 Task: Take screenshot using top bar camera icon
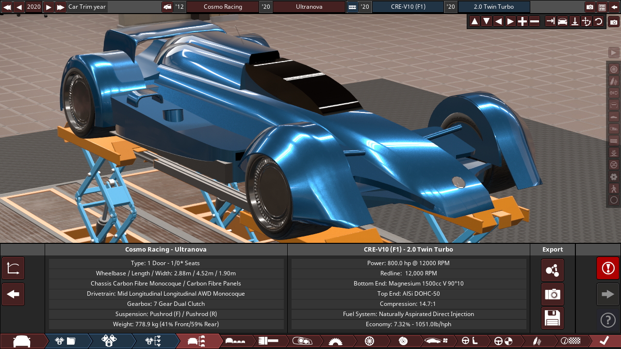coord(590,7)
